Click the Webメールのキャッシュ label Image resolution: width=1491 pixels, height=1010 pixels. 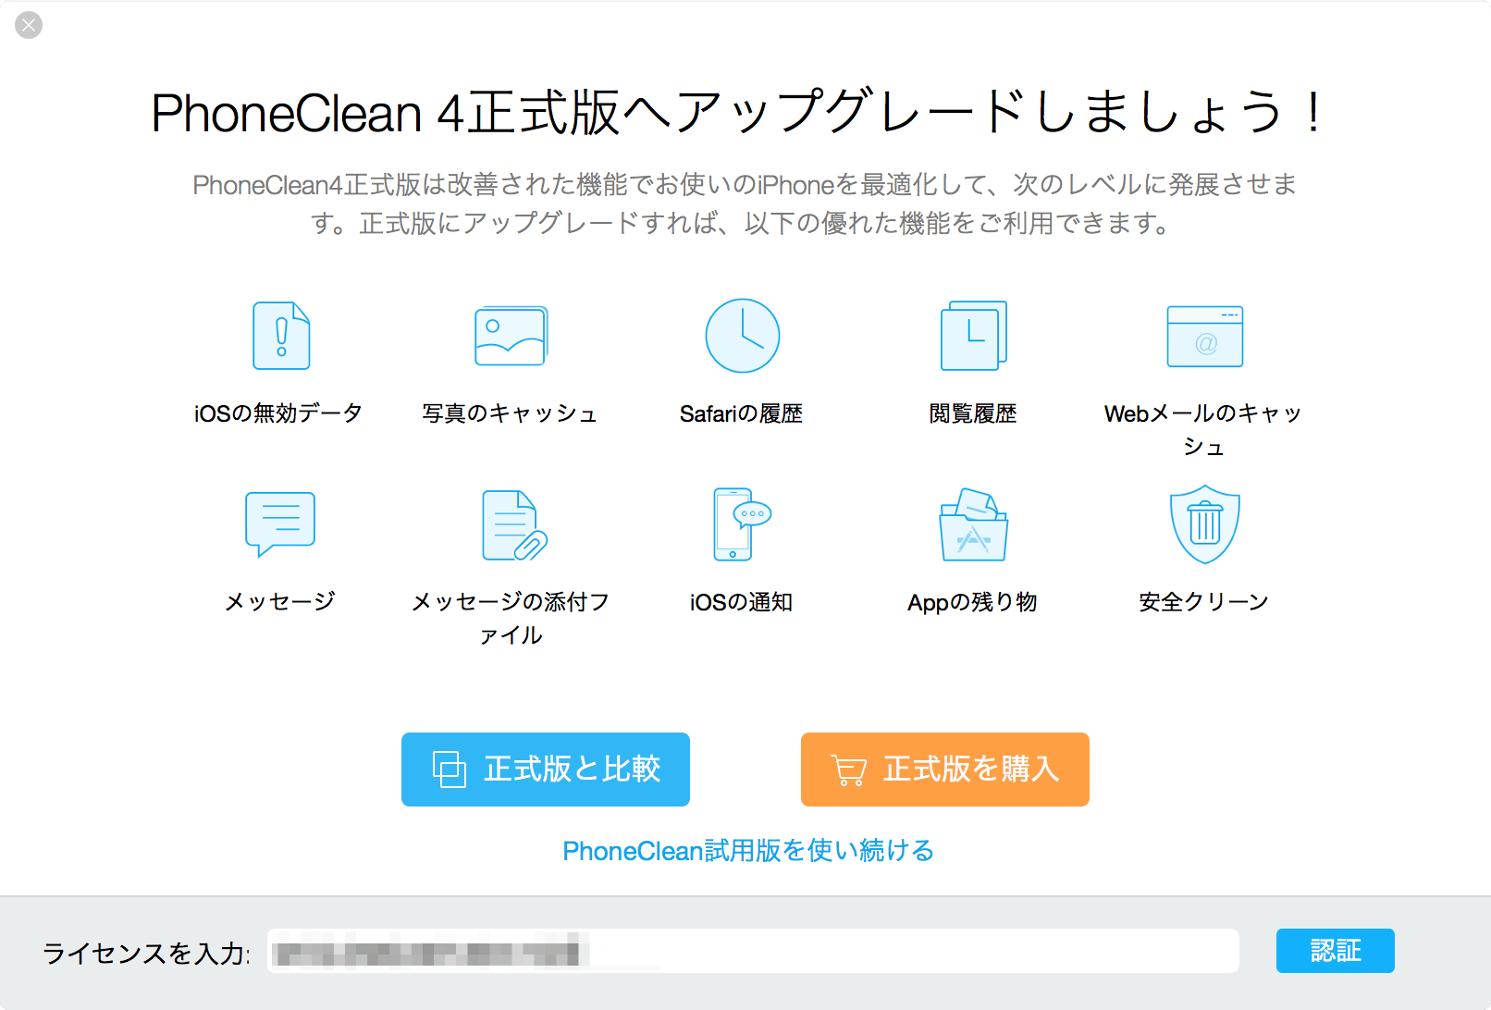coord(1203,430)
